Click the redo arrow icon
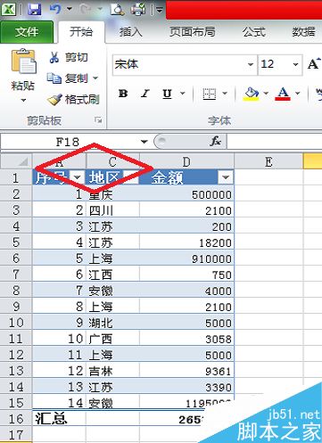322x443 pixels. (x=86, y=9)
